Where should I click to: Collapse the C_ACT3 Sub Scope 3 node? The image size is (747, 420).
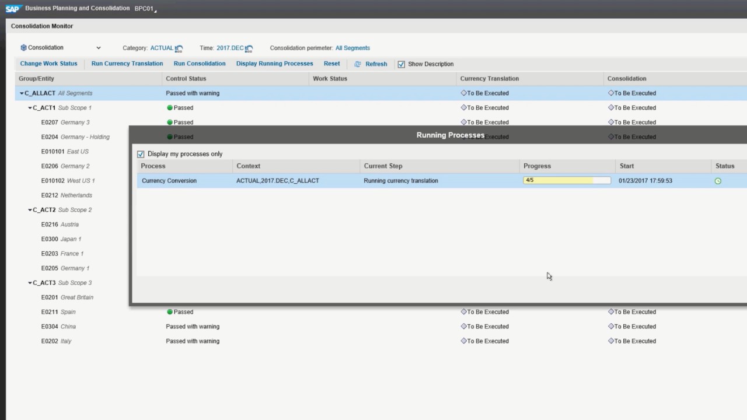[30, 283]
